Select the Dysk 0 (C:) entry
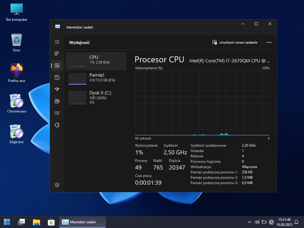The height and width of the screenshot is (228, 304). pyautogui.click(x=96, y=97)
